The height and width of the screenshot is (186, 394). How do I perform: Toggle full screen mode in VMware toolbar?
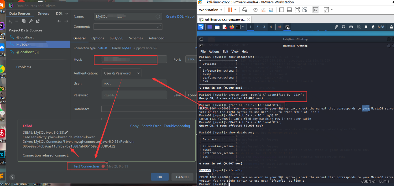297,10
